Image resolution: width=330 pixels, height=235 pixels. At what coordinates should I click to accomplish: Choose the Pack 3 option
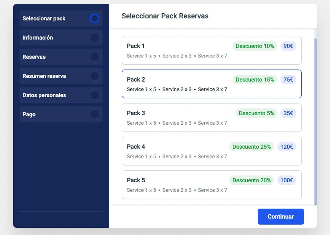pyautogui.click(x=180, y=118)
